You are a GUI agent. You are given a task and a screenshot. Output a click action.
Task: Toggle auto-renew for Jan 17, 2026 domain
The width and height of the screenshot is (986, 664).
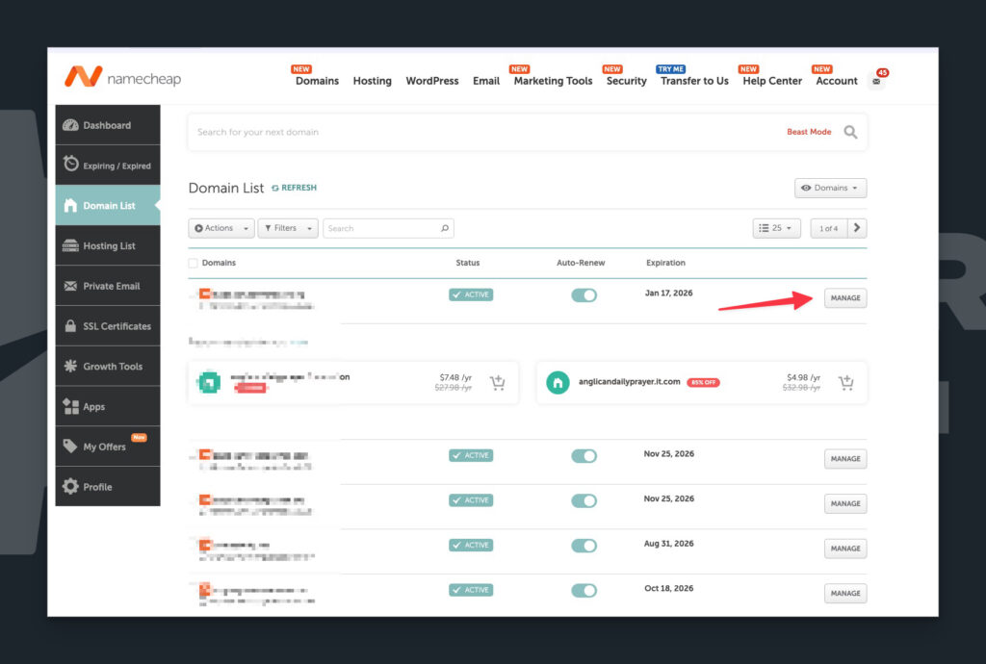pos(584,295)
